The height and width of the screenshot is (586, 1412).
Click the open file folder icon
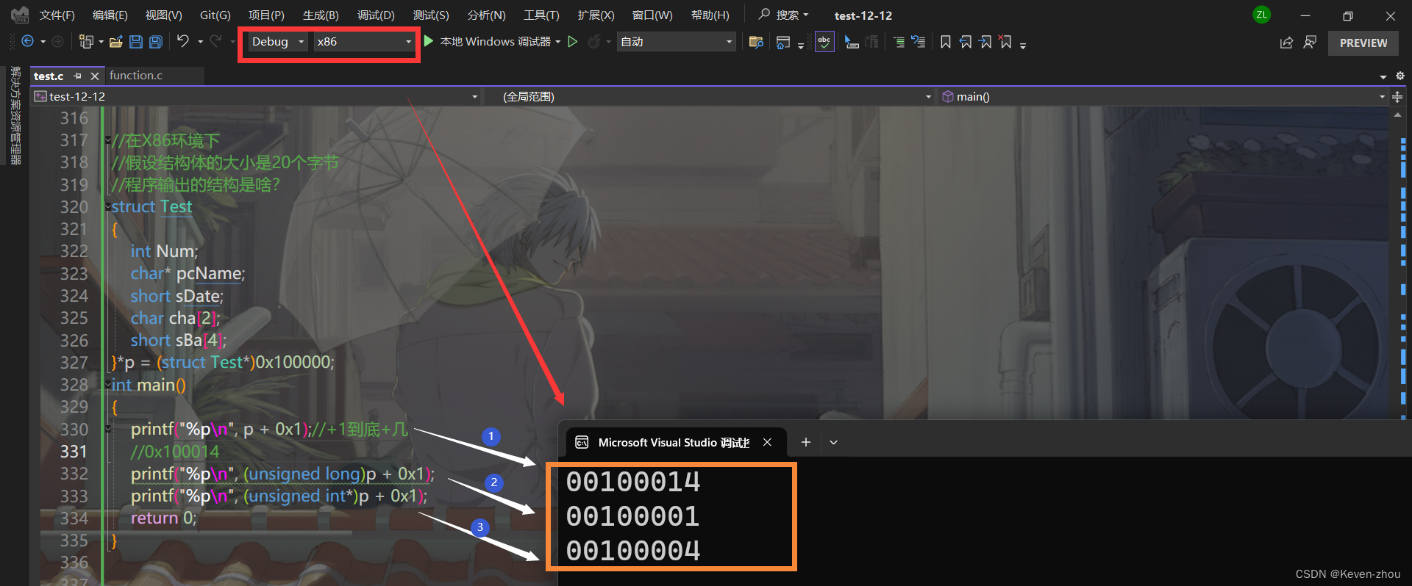point(115,42)
